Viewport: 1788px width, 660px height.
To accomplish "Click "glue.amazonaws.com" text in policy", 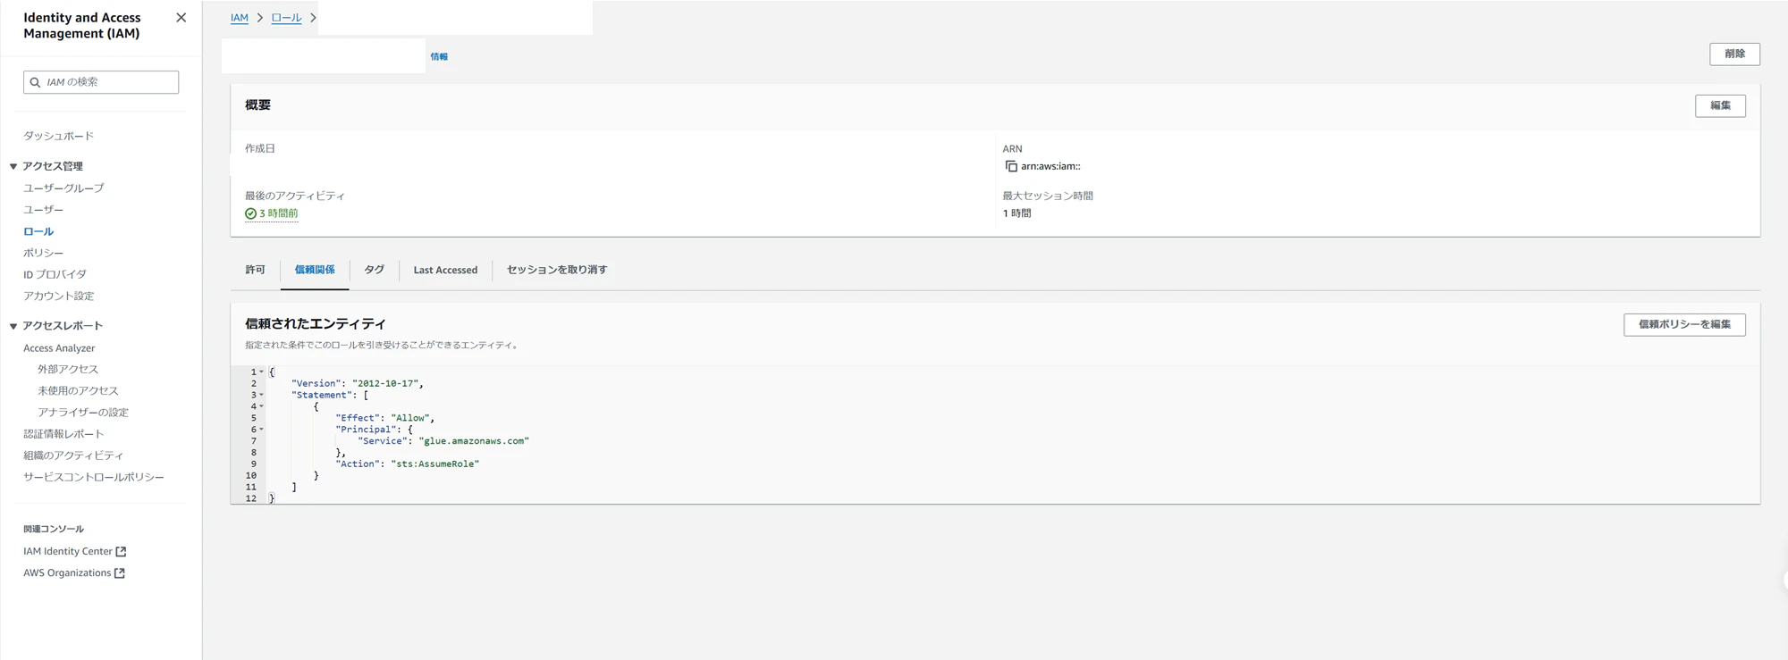I will click(474, 441).
